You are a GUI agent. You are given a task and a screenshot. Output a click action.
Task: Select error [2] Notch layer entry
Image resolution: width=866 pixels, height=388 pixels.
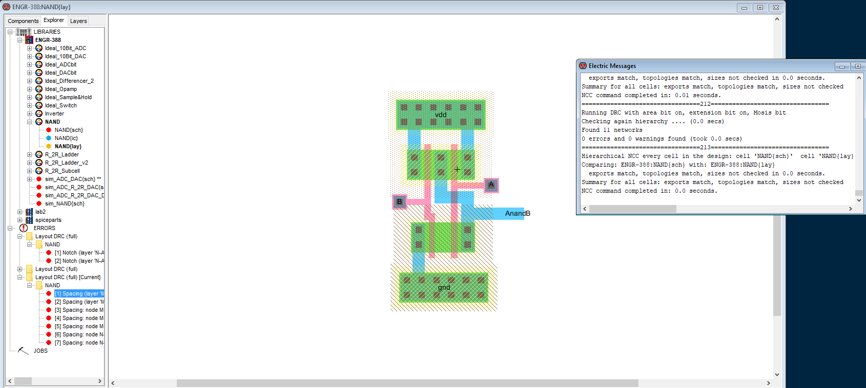coord(79,261)
